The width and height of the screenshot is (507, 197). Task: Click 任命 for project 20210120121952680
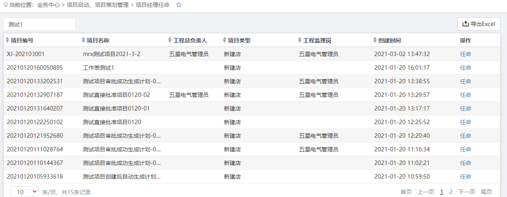point(466,136)
